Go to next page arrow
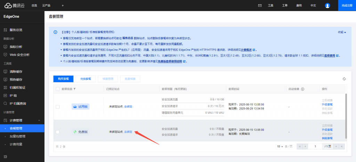 click(336, 147)
